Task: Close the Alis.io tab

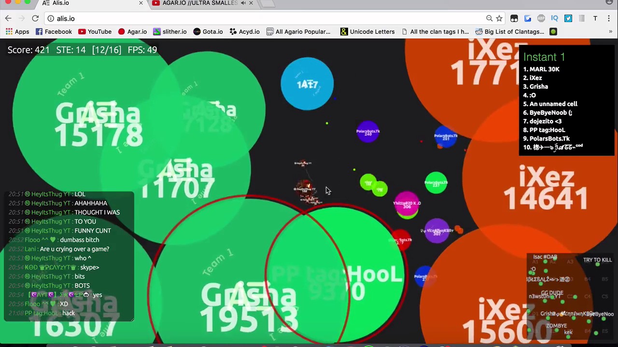Action: point(141,3)
